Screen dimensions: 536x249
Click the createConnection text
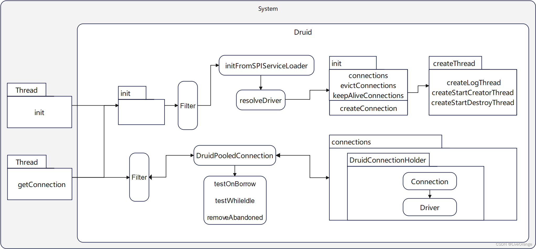click(x=368, y=108)
